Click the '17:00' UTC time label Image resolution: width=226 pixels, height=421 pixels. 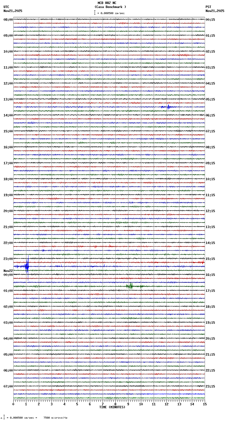coord(8,163)
